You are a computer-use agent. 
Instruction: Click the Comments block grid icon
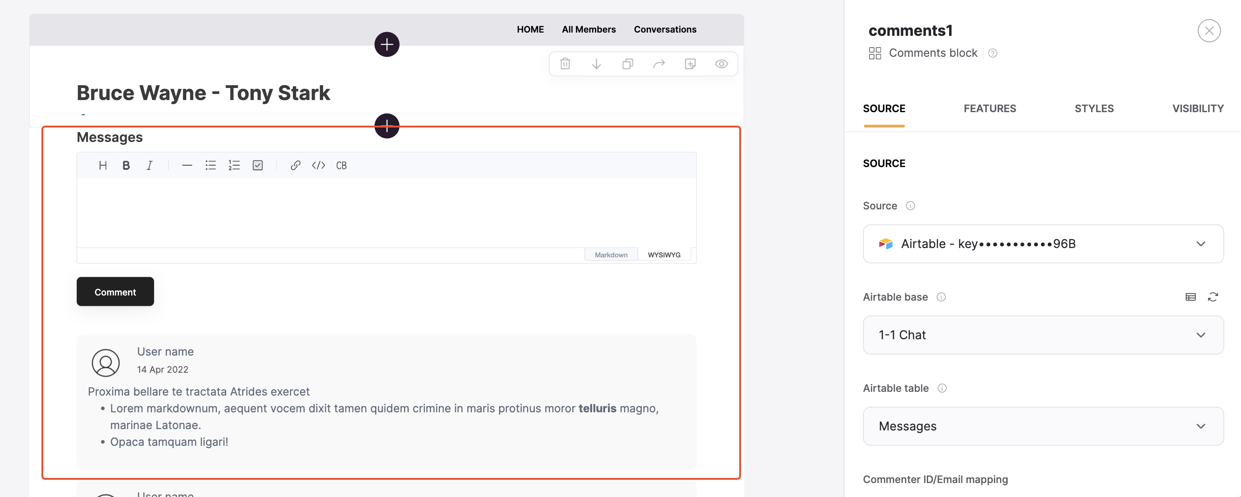[875, 53]
